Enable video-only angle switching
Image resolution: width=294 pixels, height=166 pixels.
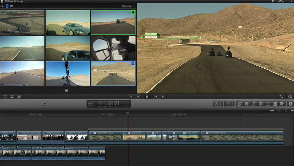[x=7, y=6]
